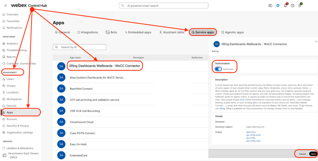Focus the AI-powered smart search field

coord(163,6)
